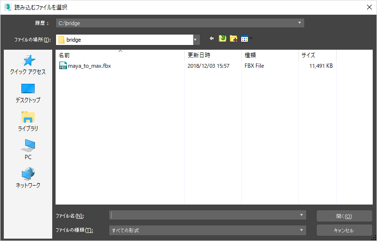Open Libraries (ライブラリ) location
This screenshot has height=241, width=377.
click(28, 122)
